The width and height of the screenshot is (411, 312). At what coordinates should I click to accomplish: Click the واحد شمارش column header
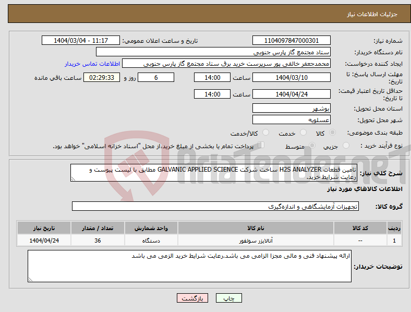coord(151,228)
